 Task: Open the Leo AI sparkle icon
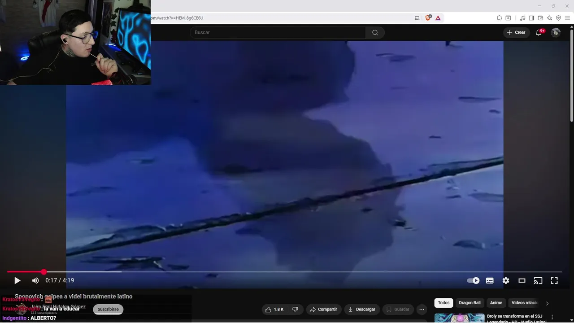pos(549,18)
